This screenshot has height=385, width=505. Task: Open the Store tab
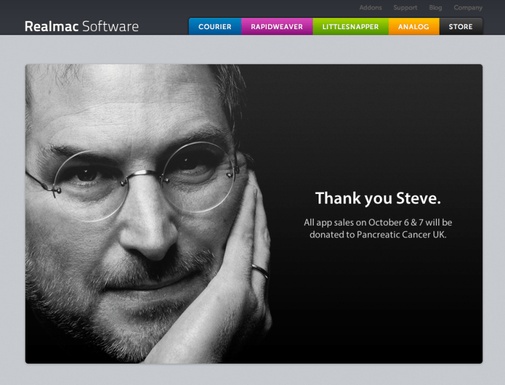460,27
